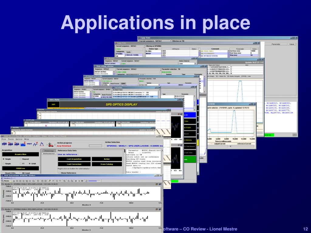Image resolution: width=311 pixels, height=233 pixels.
Task: Click the Monitors H + V icon in Dataviewer
Action: point(2,178)
